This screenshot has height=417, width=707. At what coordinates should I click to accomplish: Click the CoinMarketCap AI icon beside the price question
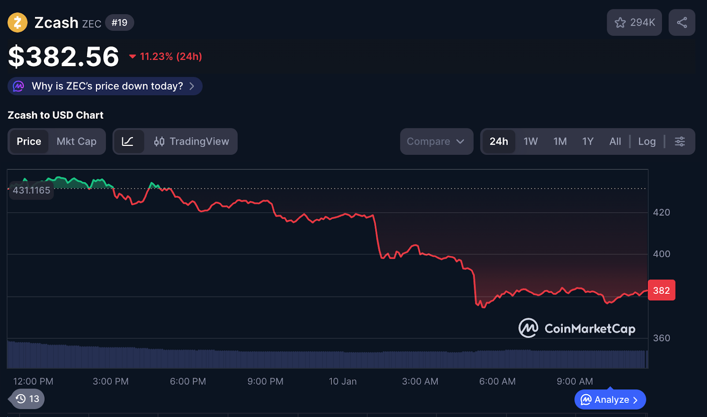click(19, 86)
